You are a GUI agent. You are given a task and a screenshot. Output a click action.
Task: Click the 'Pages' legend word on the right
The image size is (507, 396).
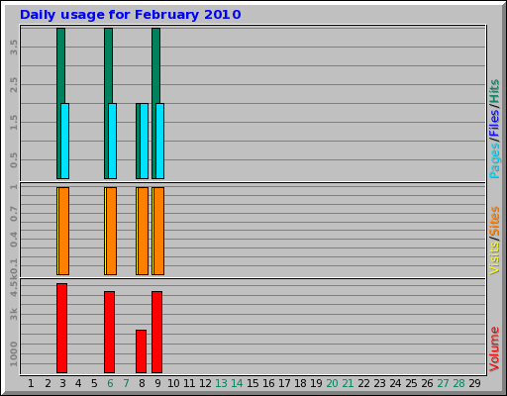click(x=494, y=161)
